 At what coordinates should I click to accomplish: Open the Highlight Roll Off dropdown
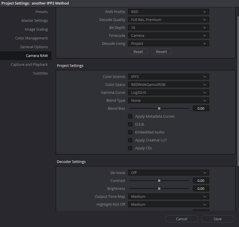(x=168, y=205)
